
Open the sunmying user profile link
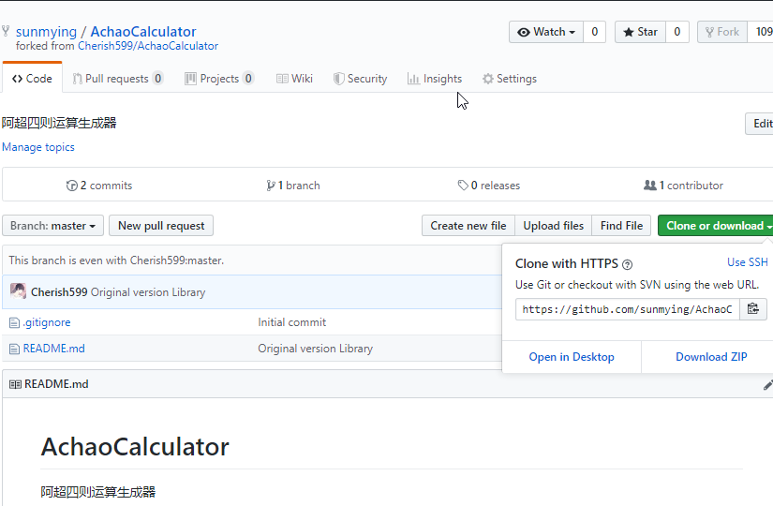[x=46, y=32]
